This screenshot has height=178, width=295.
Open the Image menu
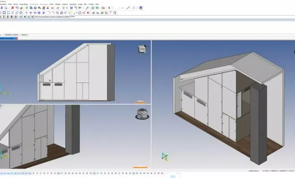80,4
